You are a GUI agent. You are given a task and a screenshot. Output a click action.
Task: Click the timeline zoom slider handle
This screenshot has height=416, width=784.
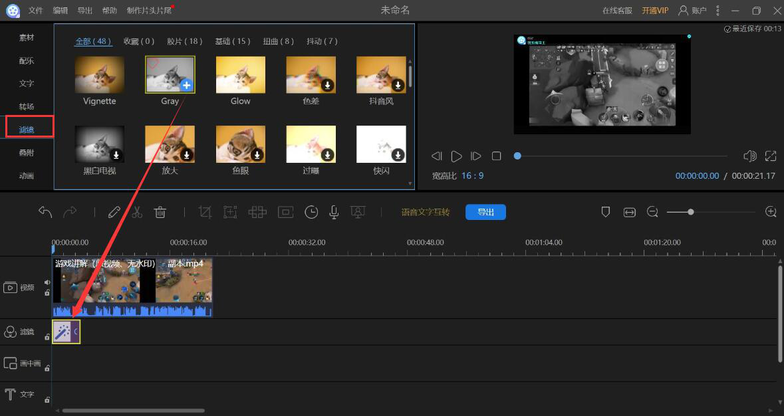(x=691, y=212)
